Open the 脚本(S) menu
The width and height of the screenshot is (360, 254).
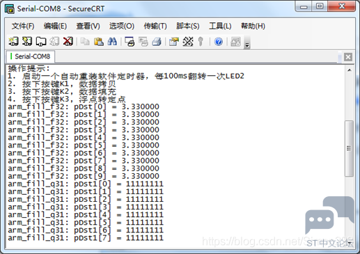188,26
